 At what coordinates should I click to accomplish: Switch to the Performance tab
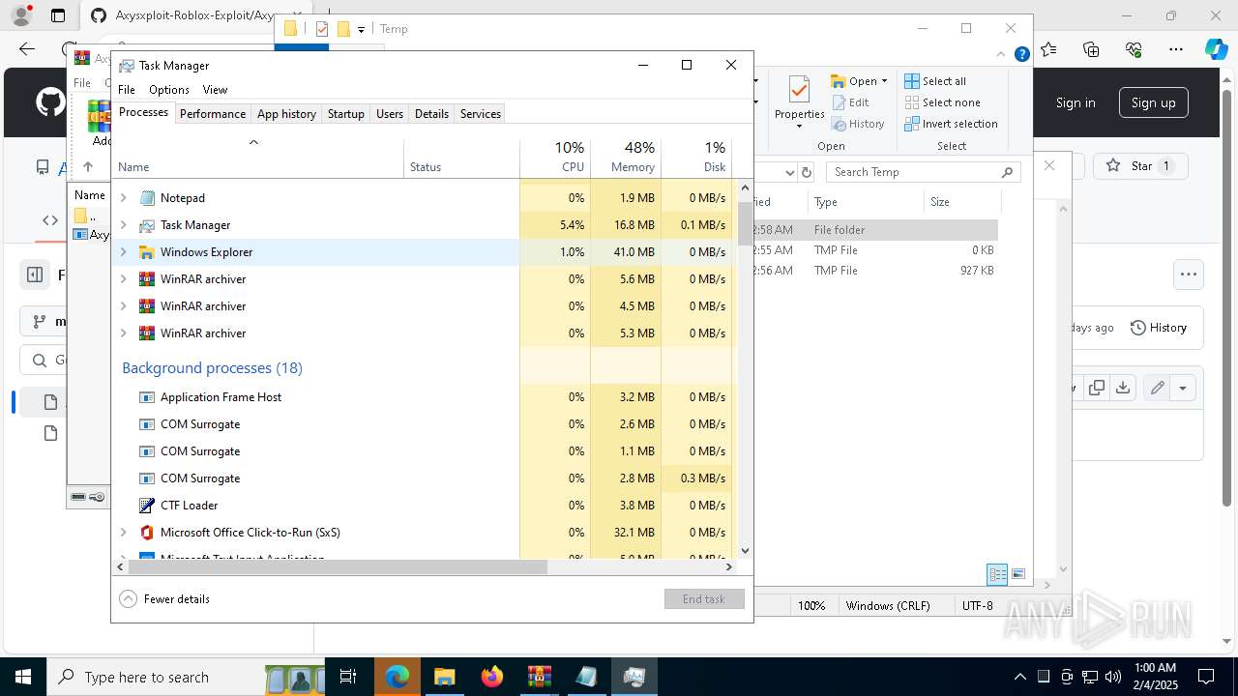coord(213,113)
